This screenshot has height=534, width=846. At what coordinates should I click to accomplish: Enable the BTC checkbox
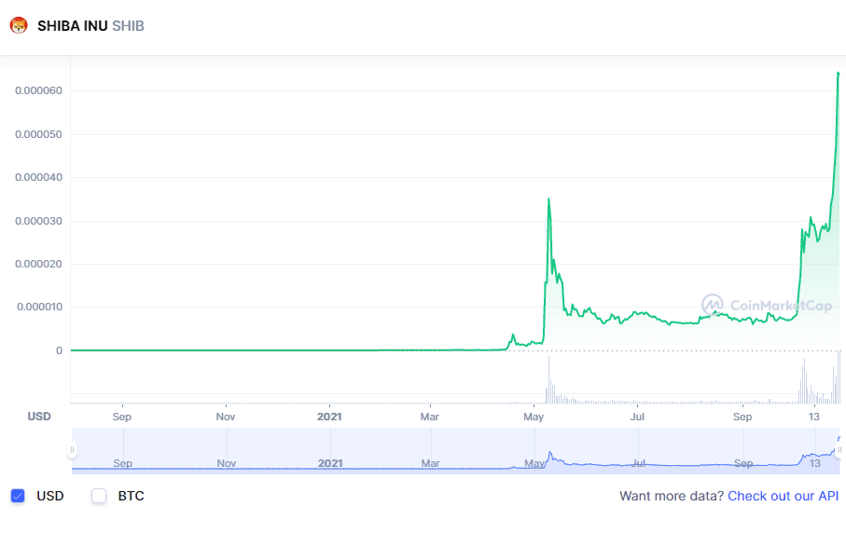[x=99, y=496]
